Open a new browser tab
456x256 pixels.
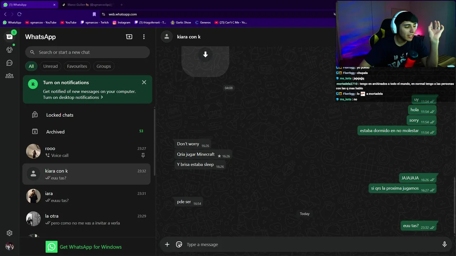[x=121, y=5]
